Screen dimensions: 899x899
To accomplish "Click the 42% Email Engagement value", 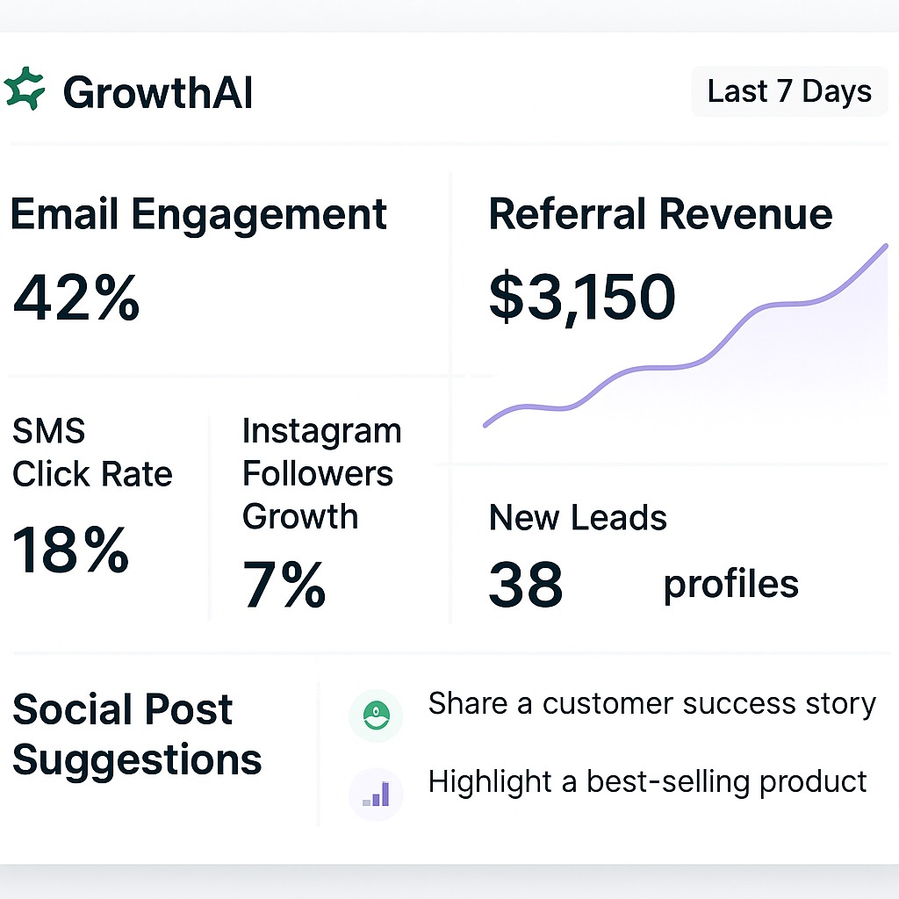I will point(75,300).
